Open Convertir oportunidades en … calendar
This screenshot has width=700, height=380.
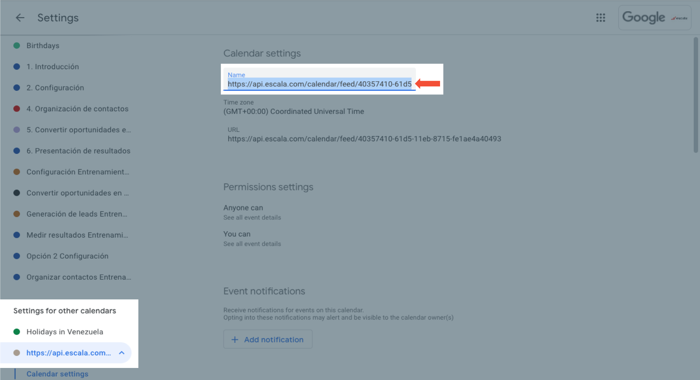(77, 193)
